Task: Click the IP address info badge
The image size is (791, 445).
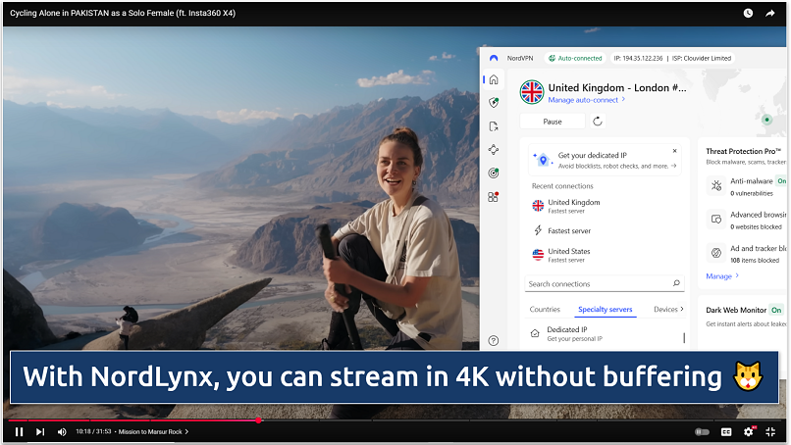Action: pyautogui.click(x=672, y=59)
